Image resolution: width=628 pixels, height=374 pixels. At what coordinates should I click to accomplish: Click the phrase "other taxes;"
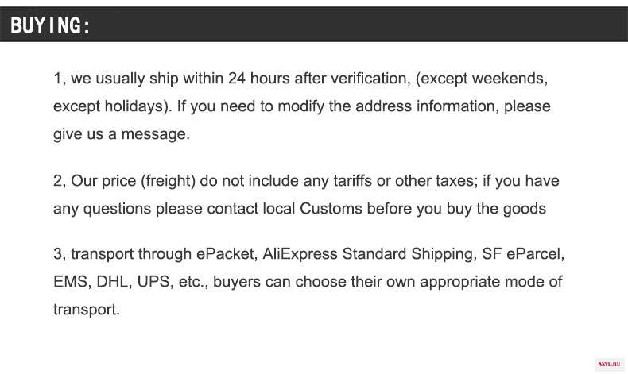point(436,181)
